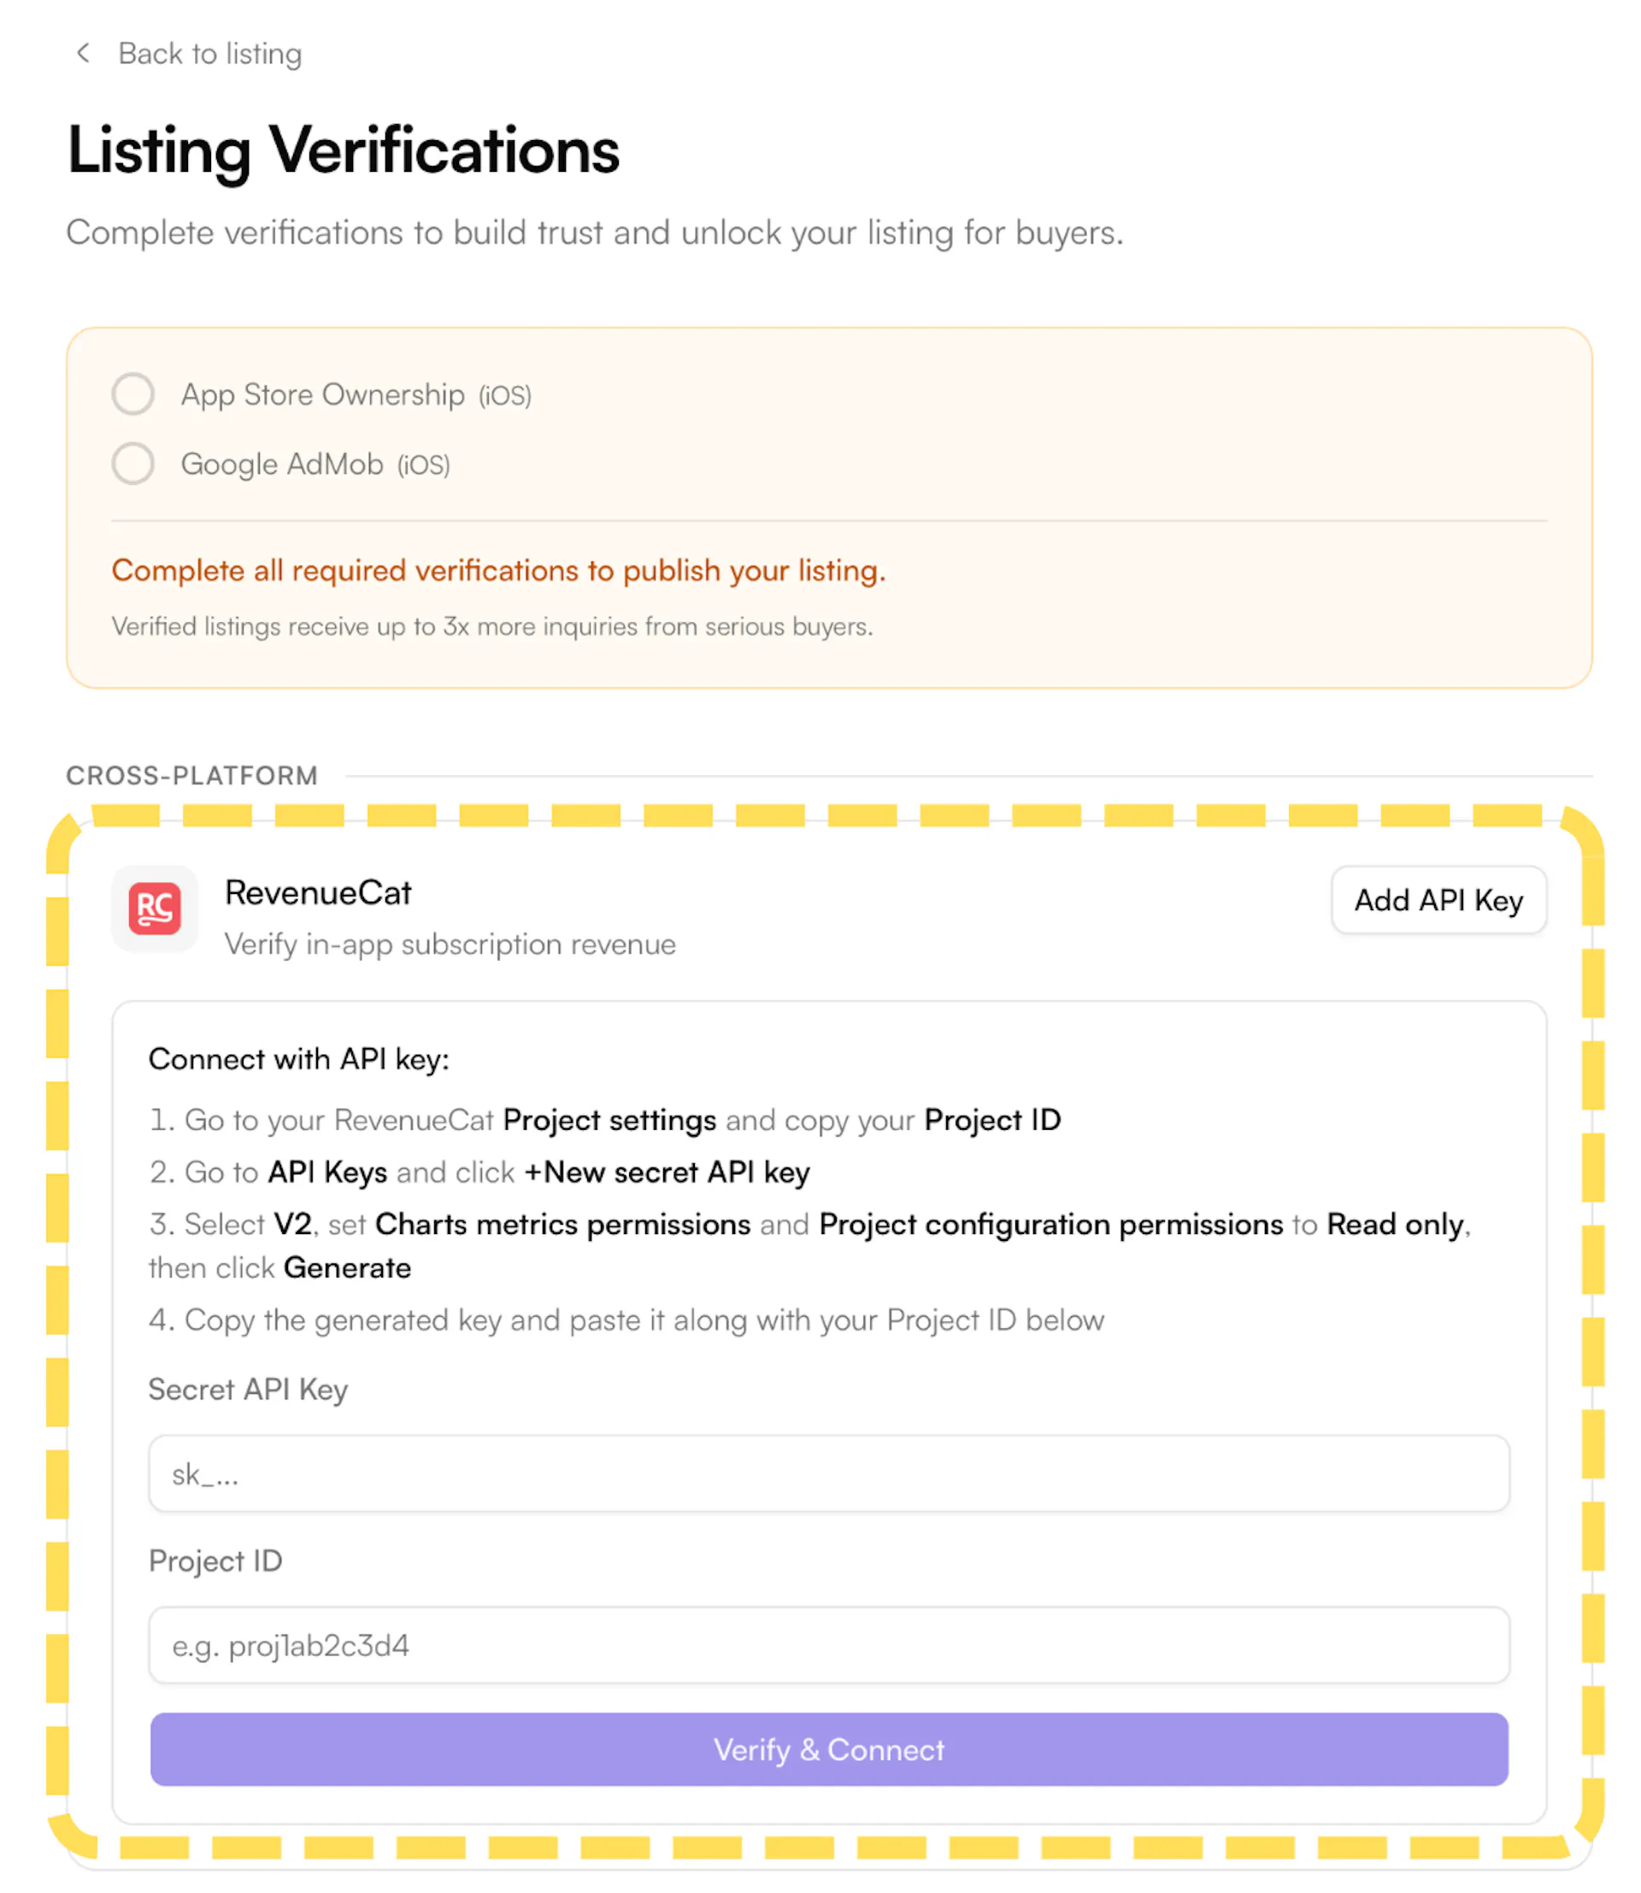This screenshot has width=1641, height=1893.
Task: Click the bold 'API Keys' text in step 2
Action: pos(326,1173)
